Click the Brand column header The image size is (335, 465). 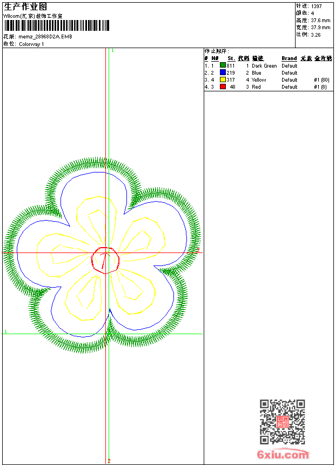[x=289, y=58]
